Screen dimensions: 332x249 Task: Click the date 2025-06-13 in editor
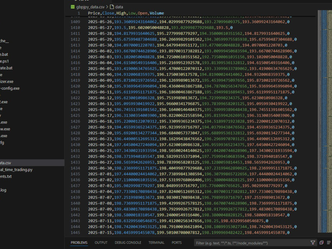click(x=101, y=104)
